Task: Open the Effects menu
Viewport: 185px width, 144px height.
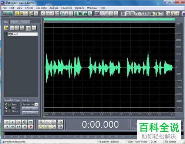Action: (x=29, y=8)
